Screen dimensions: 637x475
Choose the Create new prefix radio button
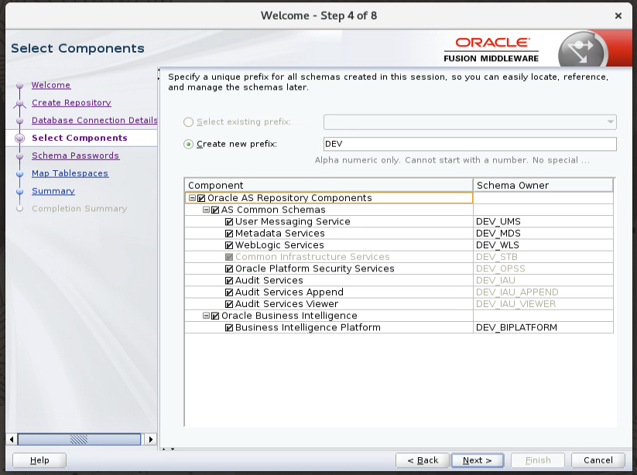click(188, 144)
